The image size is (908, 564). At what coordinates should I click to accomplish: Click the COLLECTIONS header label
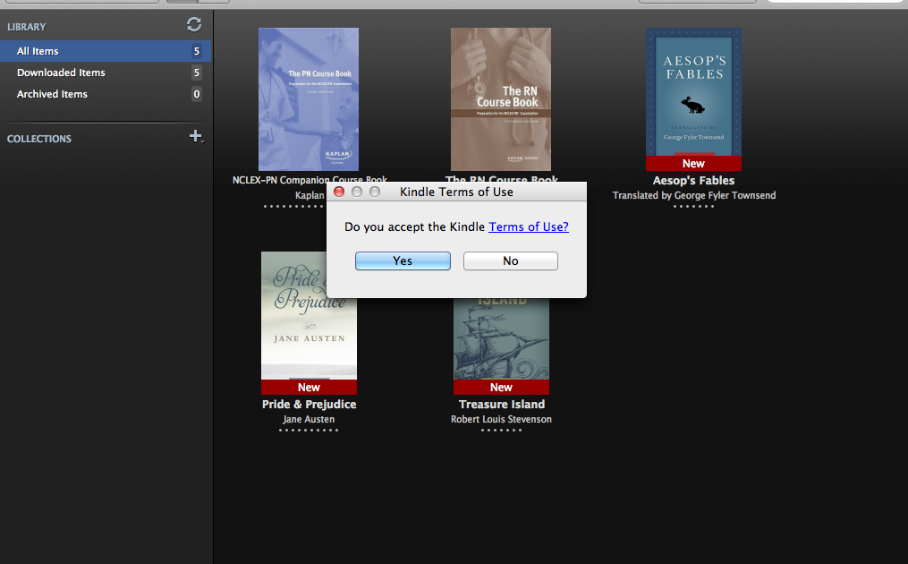pyautogui.click(x=39, y=139)
